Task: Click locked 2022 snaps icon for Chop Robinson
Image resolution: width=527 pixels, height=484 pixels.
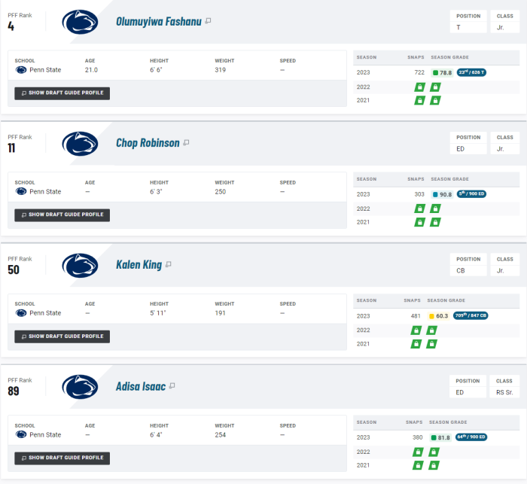Action: pyautogui.click(x=419, y=209)
